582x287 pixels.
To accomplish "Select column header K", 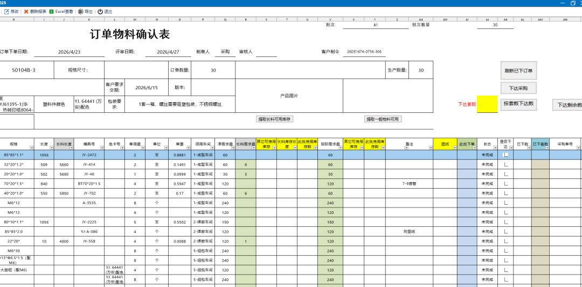I will click(x=89, y=19).
